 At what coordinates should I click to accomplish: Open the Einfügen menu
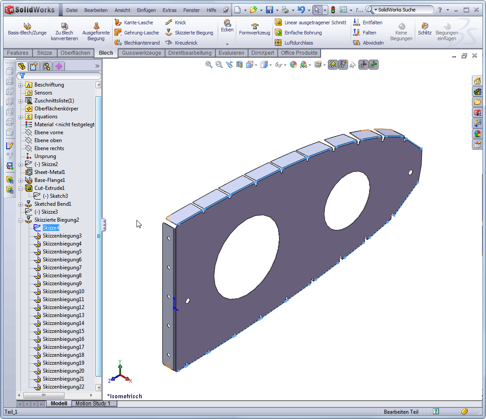click(146, 10)
